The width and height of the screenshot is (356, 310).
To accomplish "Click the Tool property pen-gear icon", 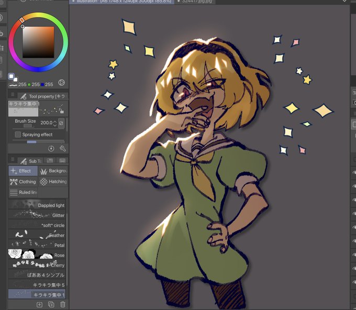I will pyautogui.click(x=23, y=96).
